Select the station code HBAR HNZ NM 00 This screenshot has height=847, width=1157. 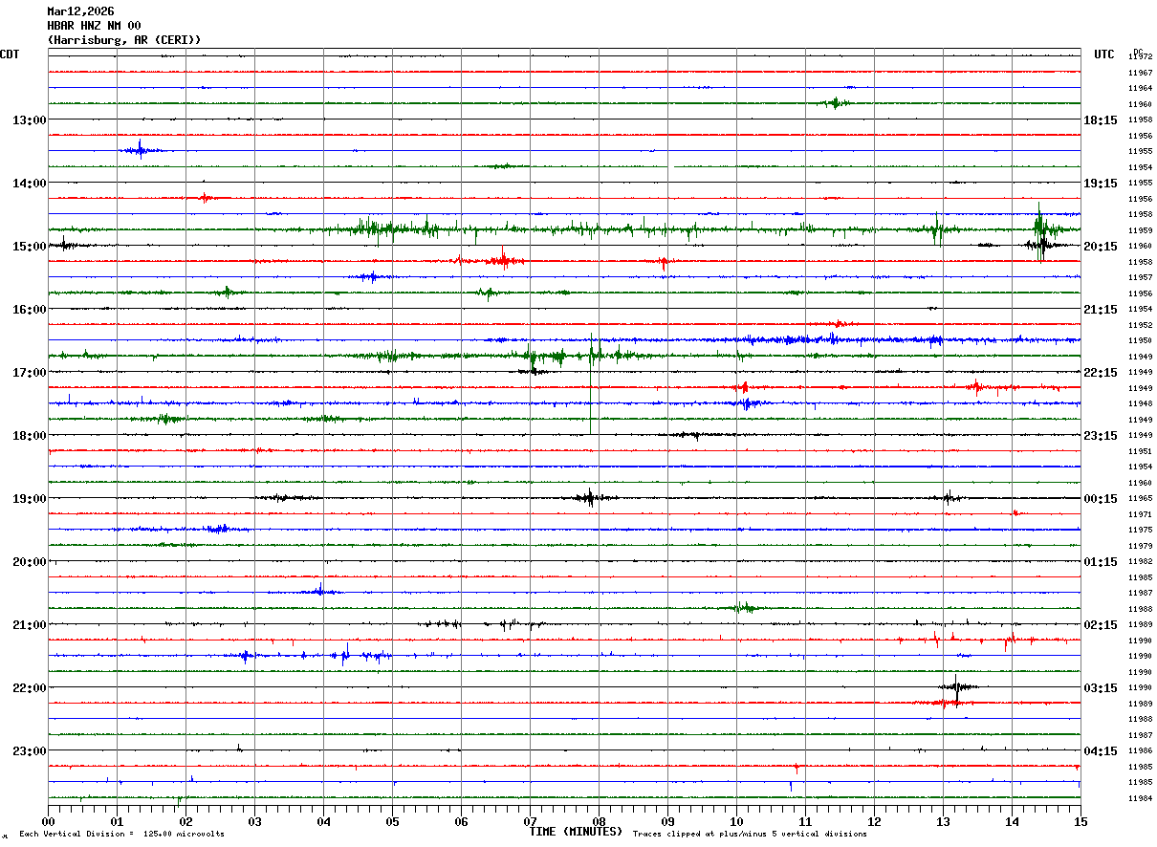pos(94,26)
